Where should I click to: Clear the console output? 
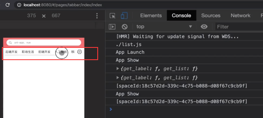click(x=125, y=27)
